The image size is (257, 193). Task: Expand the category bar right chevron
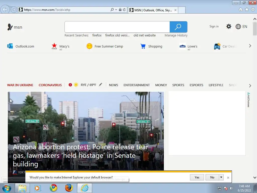click(x=250, y=85)
